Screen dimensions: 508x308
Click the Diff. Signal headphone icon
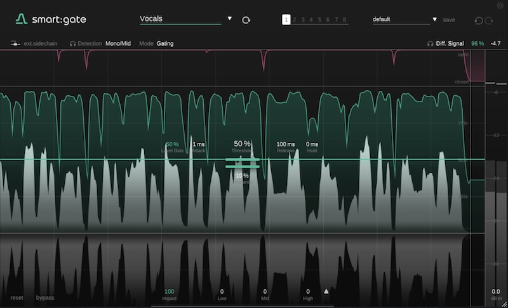pyautogui.click(x=431, y=44)
